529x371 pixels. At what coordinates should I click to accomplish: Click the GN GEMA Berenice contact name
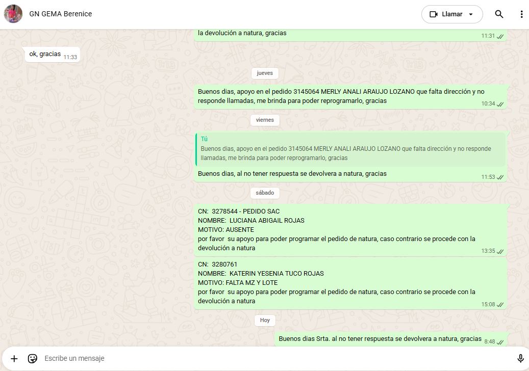click(61, 14)
